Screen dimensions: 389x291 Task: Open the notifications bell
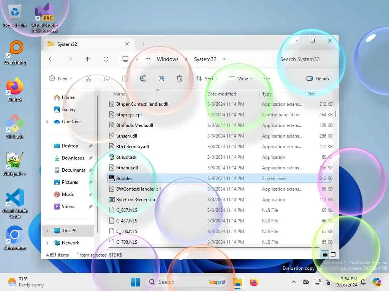[x=363, y=282]
